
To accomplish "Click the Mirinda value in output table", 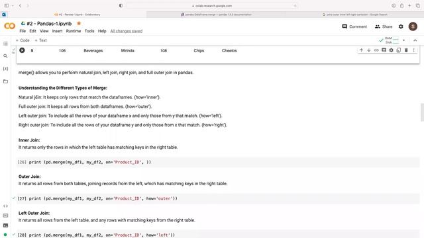I will coord(127,50).
